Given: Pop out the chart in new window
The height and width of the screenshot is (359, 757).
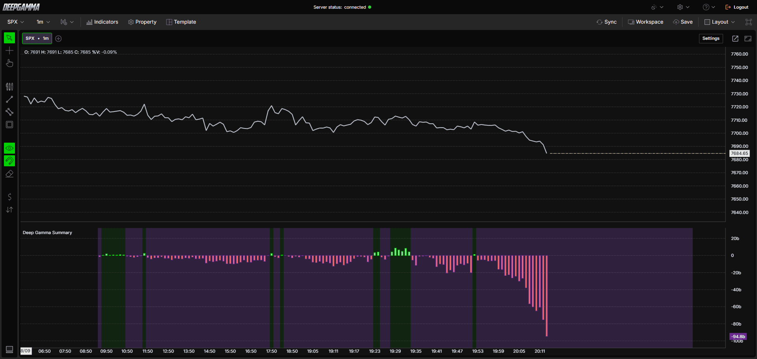Looking at the screenshot, I should click(735, 38).
